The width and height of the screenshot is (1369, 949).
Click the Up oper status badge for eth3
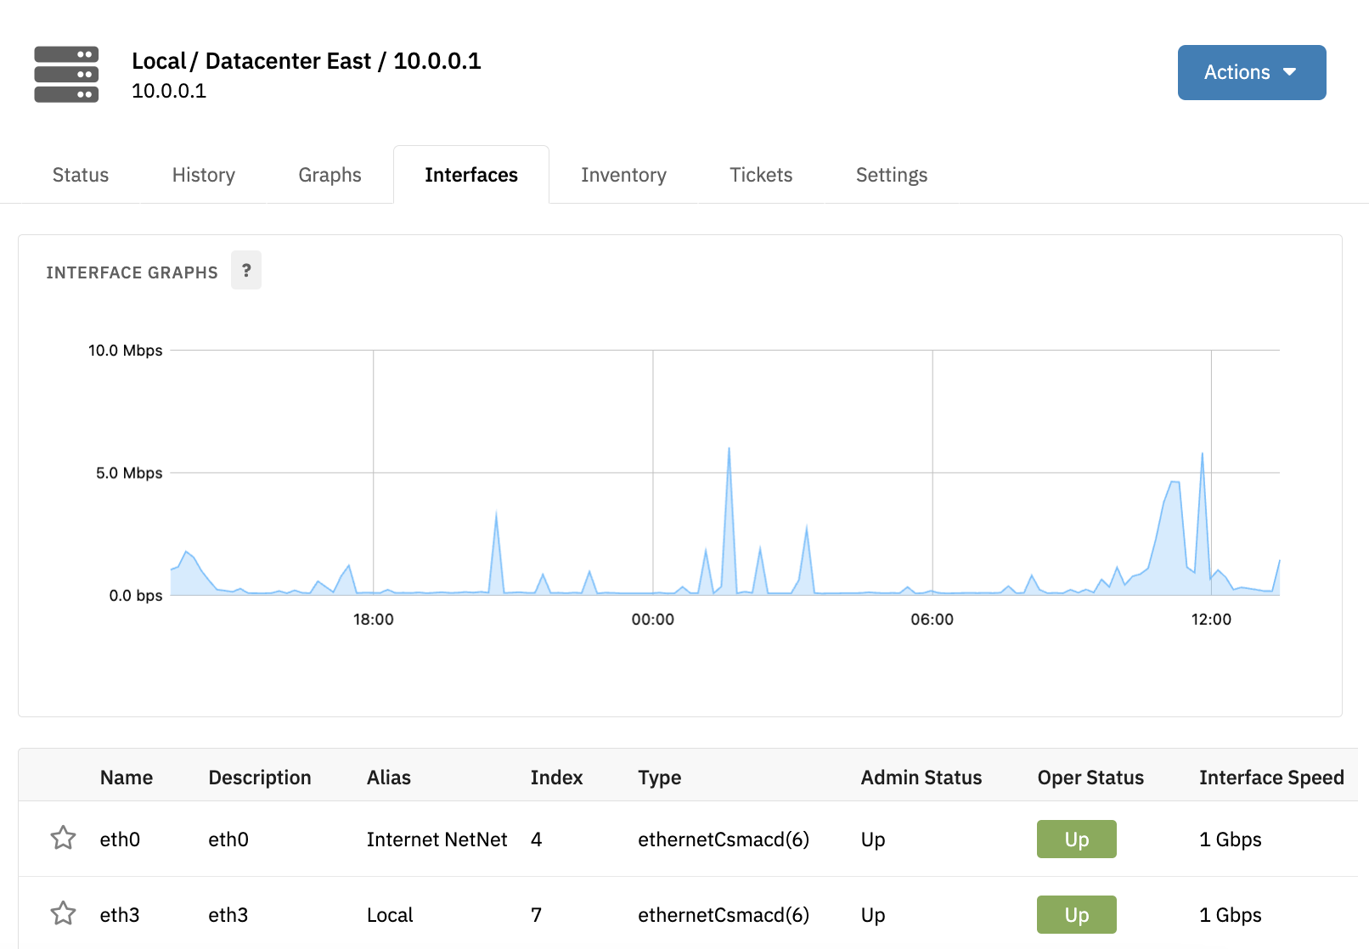[1077, 915]
